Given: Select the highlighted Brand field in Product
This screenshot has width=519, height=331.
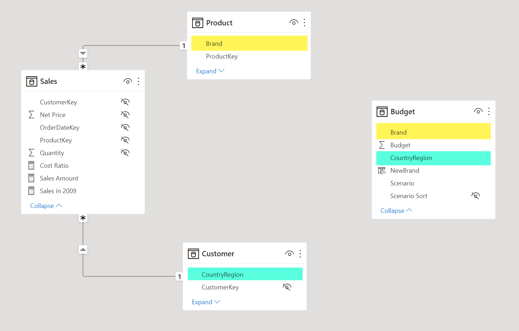Looking at the screenshot, I should click(249, 43).
